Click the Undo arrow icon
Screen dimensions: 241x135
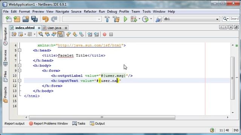point(46,19)
